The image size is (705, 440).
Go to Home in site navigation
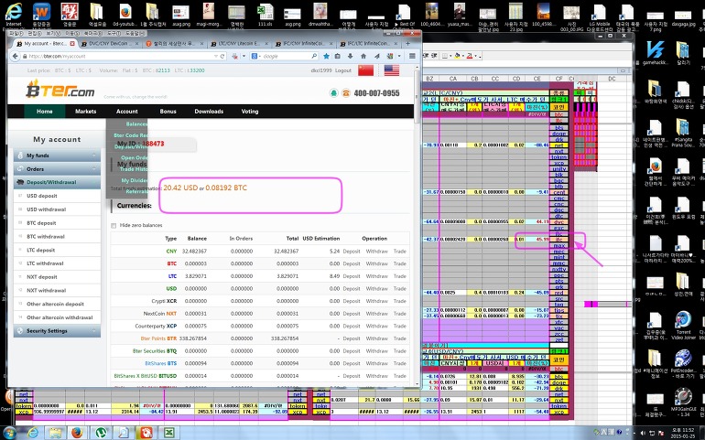pos(45,112)
